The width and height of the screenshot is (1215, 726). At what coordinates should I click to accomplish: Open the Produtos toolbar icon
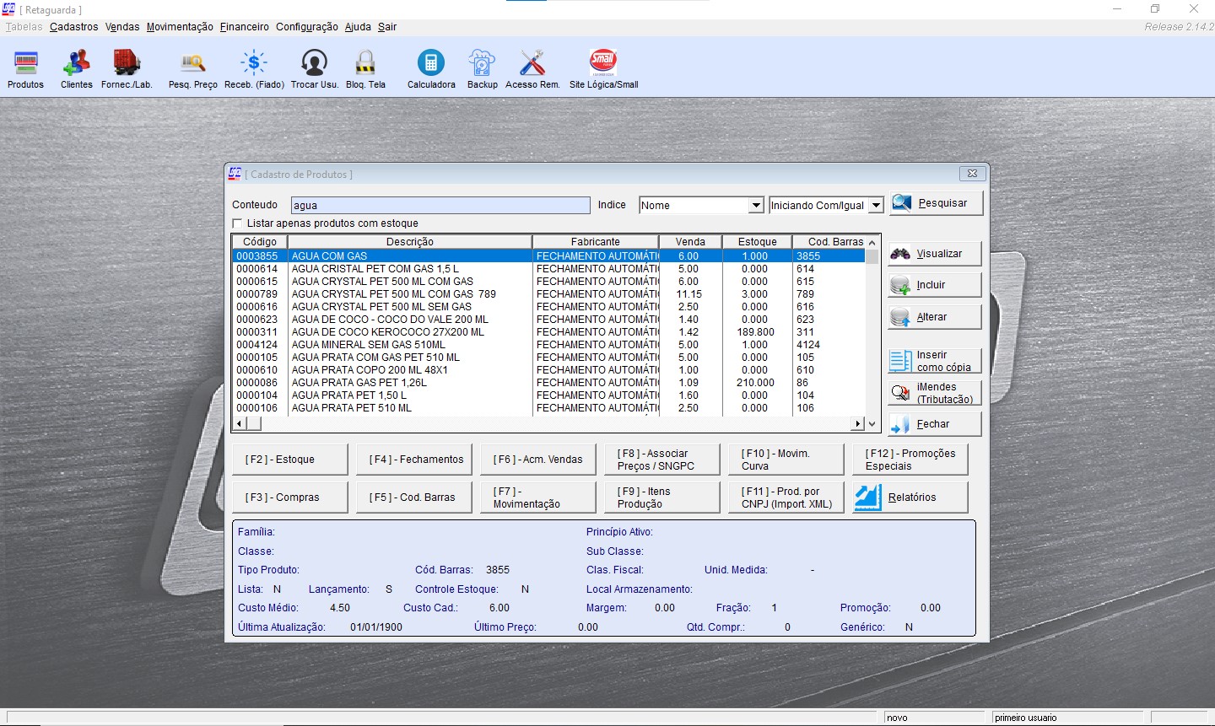(25, 64)
